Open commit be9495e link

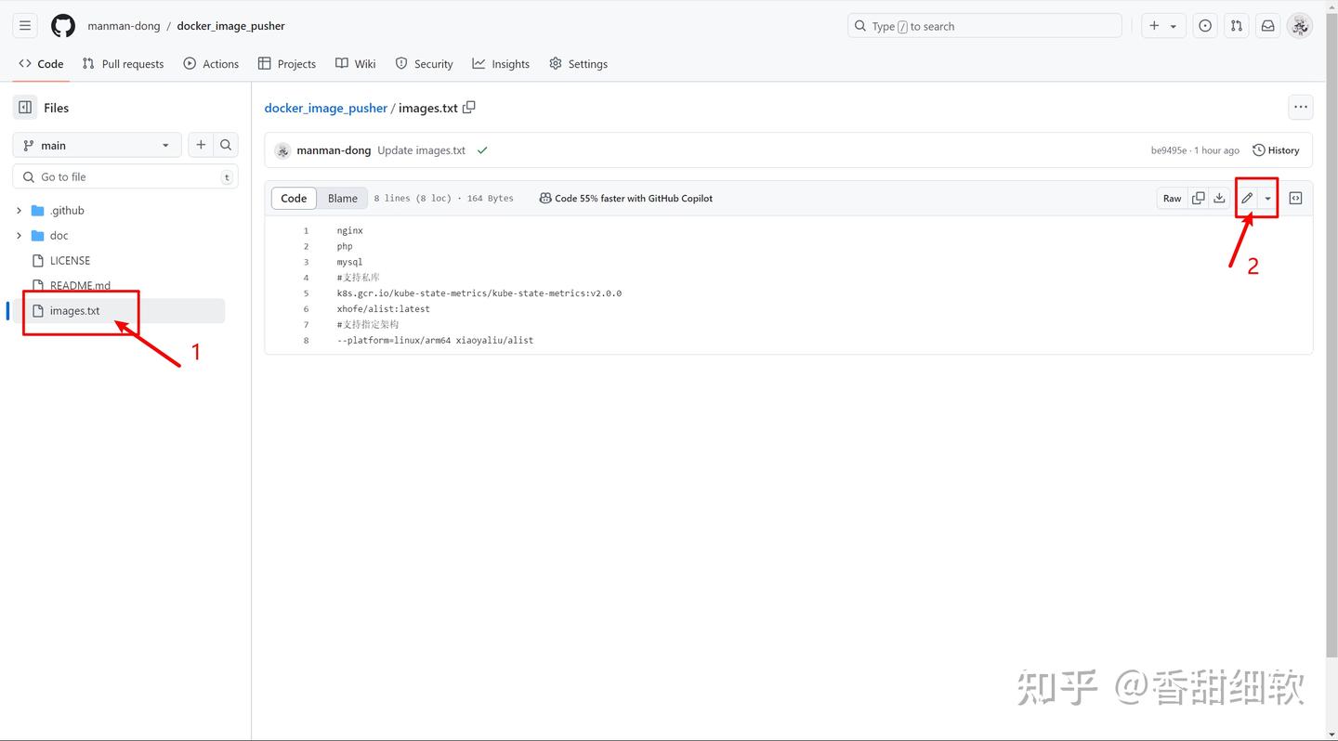coord(1168,149)
